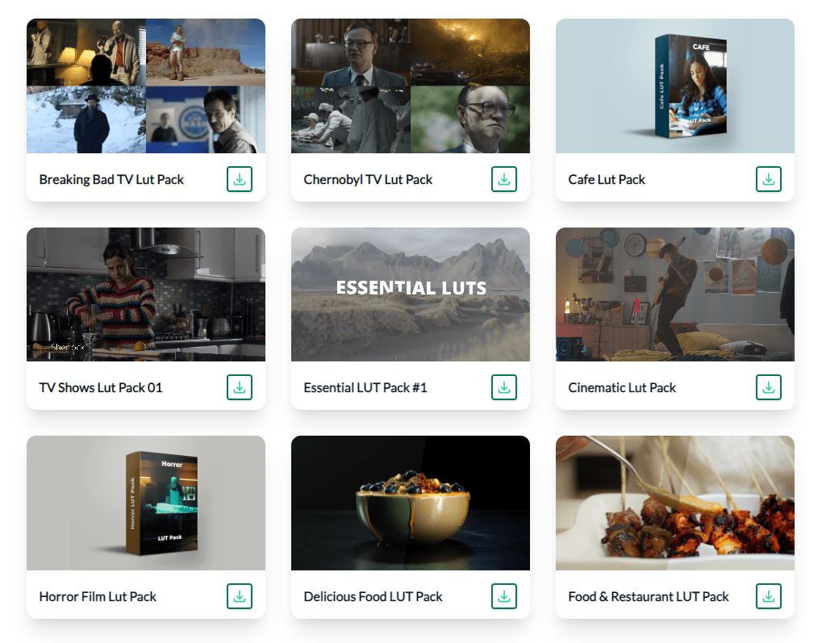Click the TV Shows Lut Pack 01 title
The width and height of the screenshot is (822, 643).
coord(101,387)
